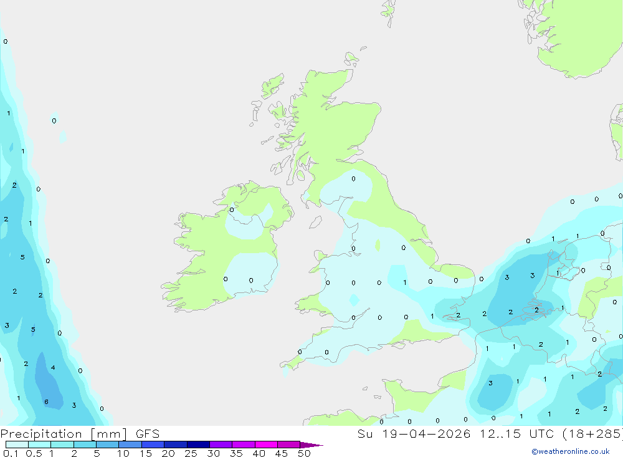
Task: Click the 2 to 5 mm legend swatch
Action: (85, 445)
